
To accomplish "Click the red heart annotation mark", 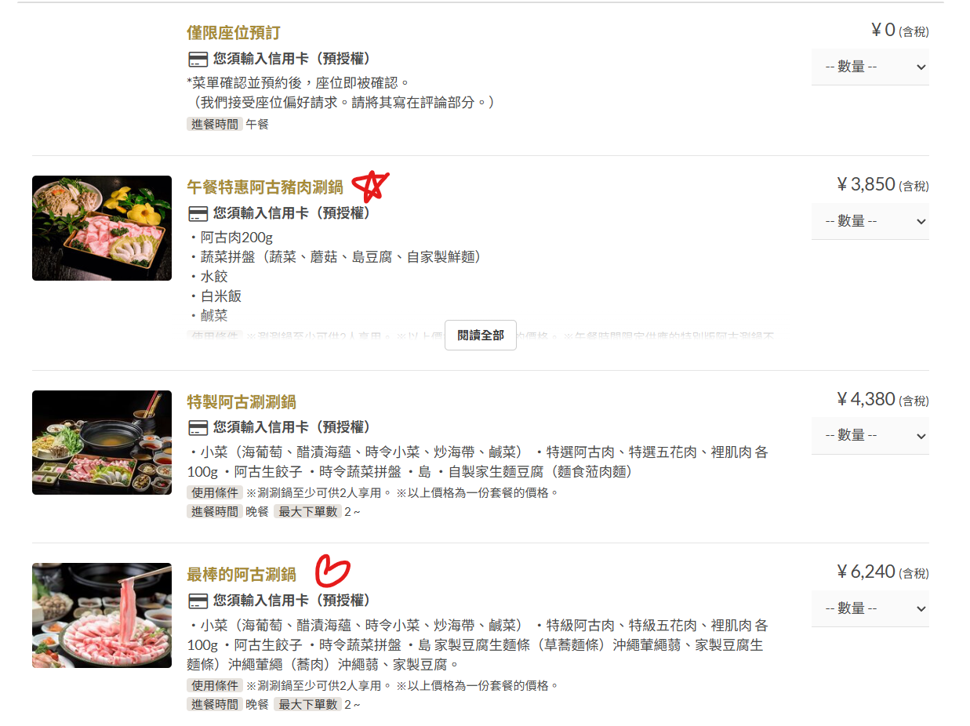I will point(332,571).
